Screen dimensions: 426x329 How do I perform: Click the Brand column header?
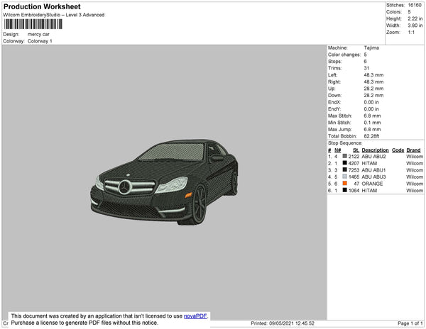(413, 150)
